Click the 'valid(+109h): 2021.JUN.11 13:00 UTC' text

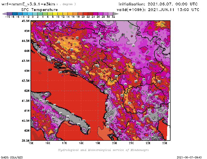158,10
